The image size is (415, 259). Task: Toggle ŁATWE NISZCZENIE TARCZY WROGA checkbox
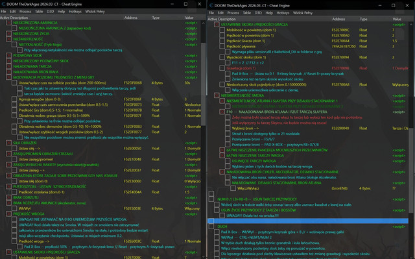[x=222, y=155]
